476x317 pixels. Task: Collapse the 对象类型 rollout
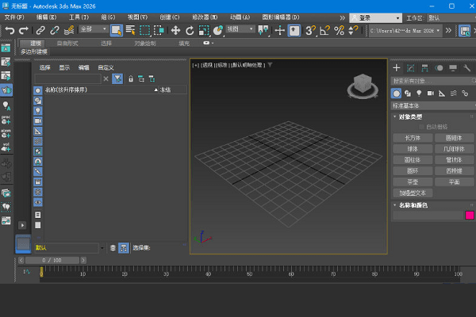pyautogui.click(x=413, y=116)
